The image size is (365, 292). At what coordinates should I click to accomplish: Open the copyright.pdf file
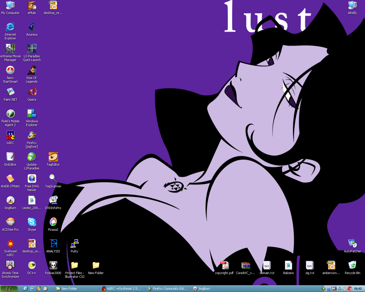[224, 268]
